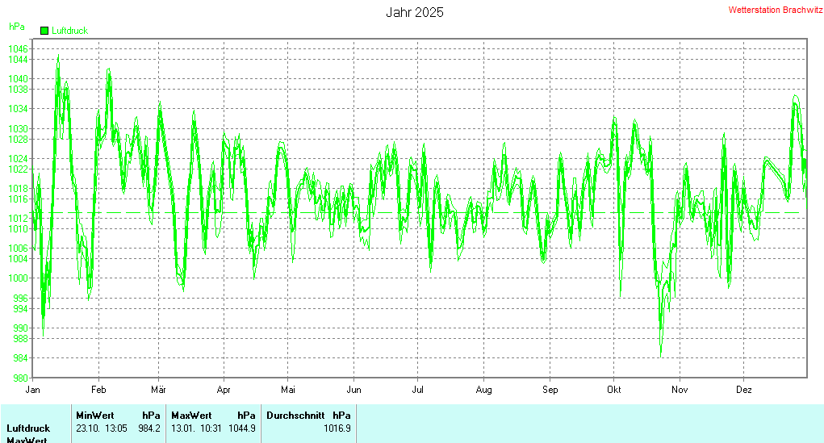
Task: Open the Wetterstation Brachwitz link
Action: click(x=775, y=10)
